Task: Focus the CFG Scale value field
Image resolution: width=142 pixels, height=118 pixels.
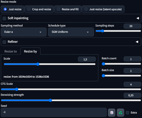Action: tap(132, 84)
